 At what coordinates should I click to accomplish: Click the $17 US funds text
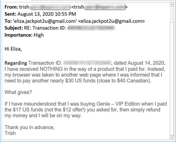[x=28, y=110]
